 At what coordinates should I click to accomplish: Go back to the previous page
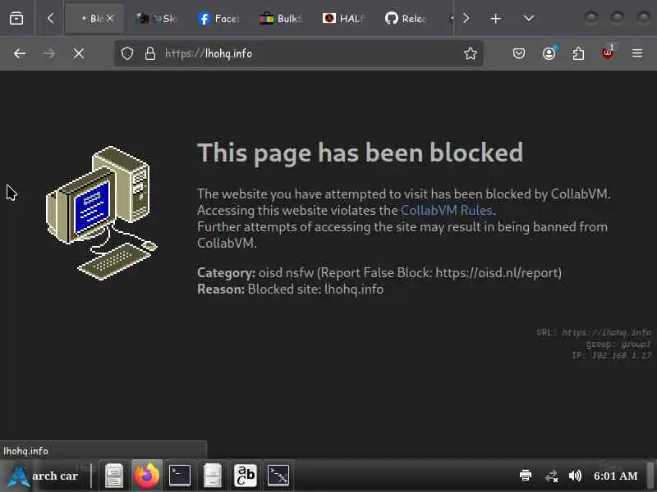(19, 53)
